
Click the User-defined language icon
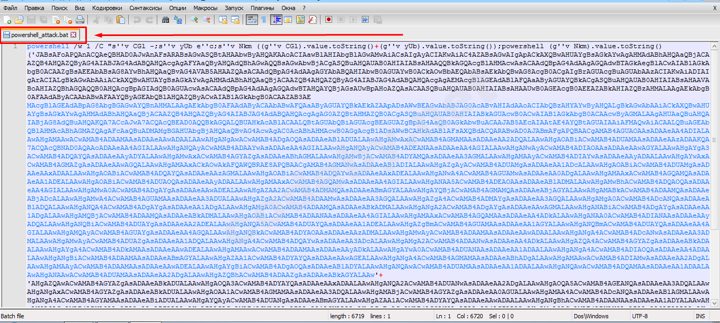(x=288, y=20)
